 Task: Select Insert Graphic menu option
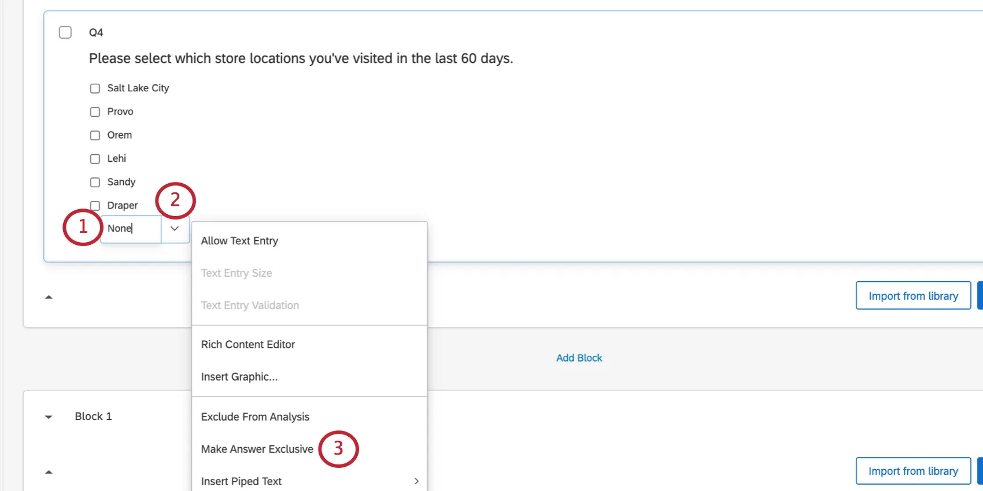pos(239,377)
